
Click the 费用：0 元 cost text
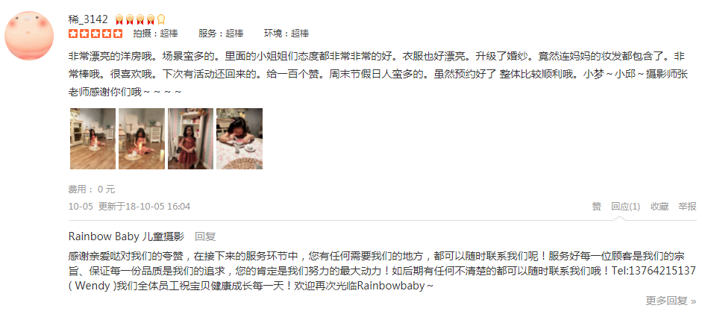[92, 189]
